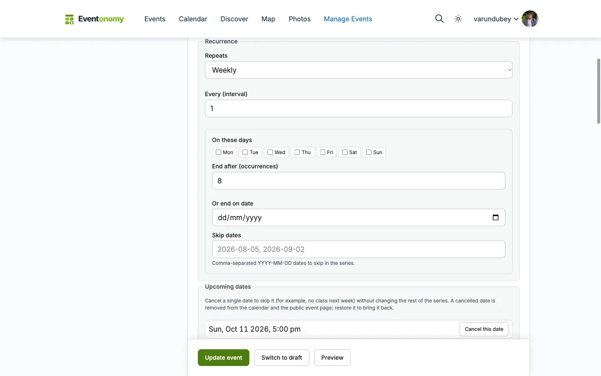
Task: Check the Sun day checkbox
Action: 369,152
